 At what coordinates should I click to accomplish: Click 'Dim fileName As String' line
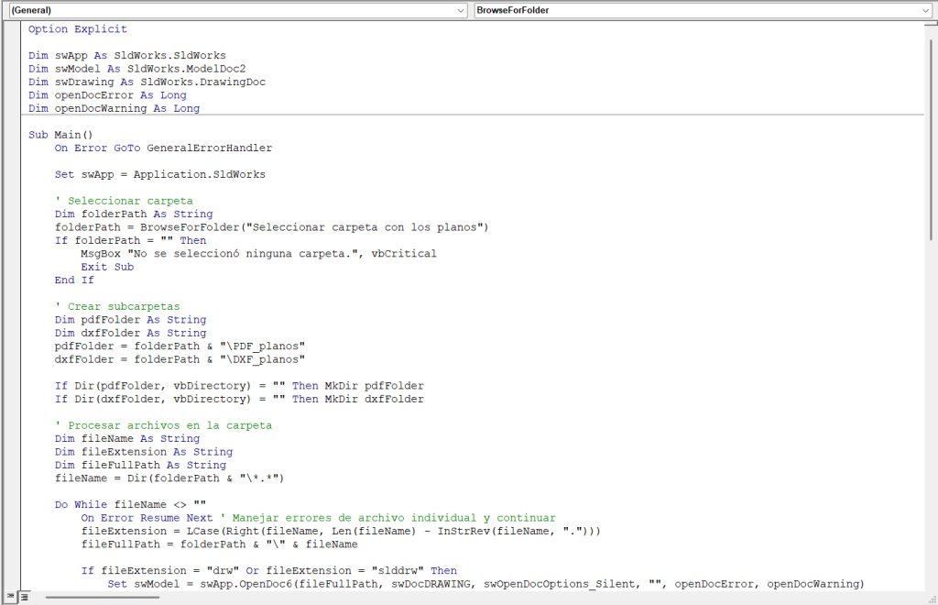tap(126, 438)
